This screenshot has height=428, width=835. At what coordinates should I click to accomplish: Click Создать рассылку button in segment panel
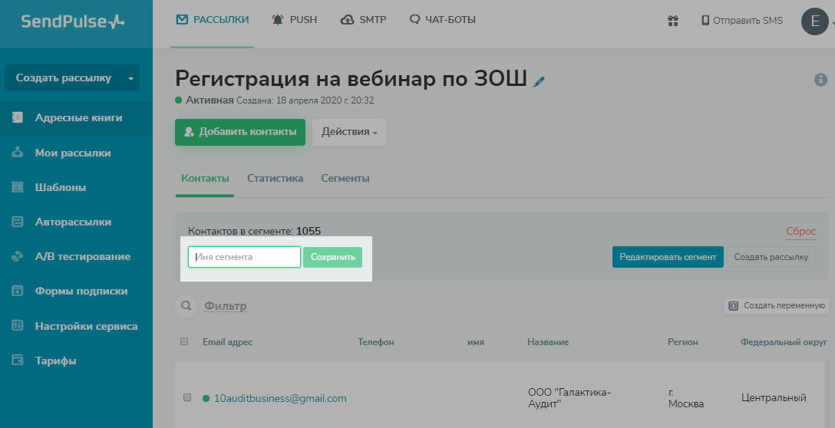[x=771, y=257]
